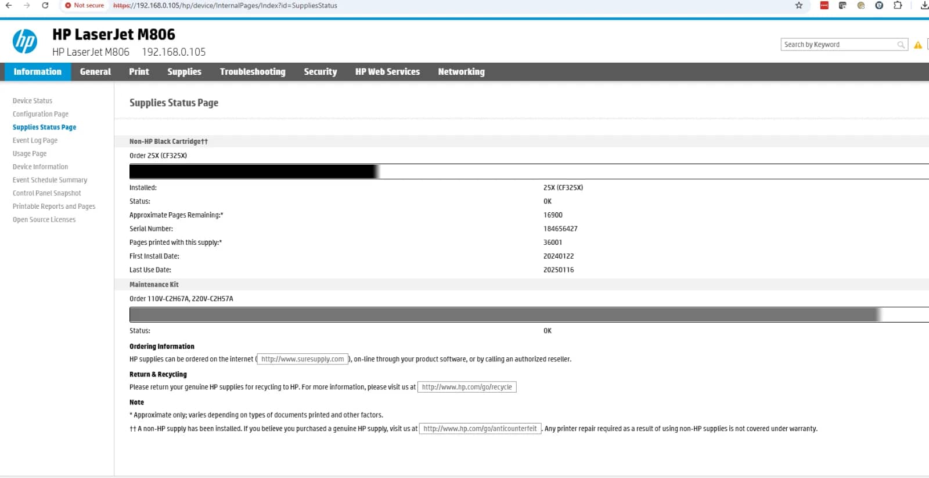View the Usage Page
The image size is (929, 478).
(30, 154)
